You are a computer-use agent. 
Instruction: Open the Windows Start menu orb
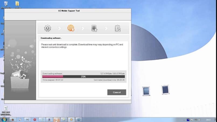click(4, 120)
